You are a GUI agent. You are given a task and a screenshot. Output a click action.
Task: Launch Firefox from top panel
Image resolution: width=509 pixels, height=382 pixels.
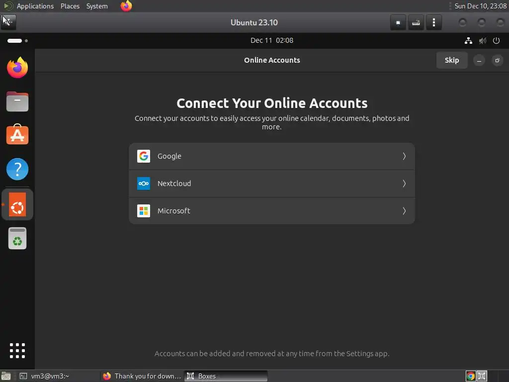click(x=126, y=6)
